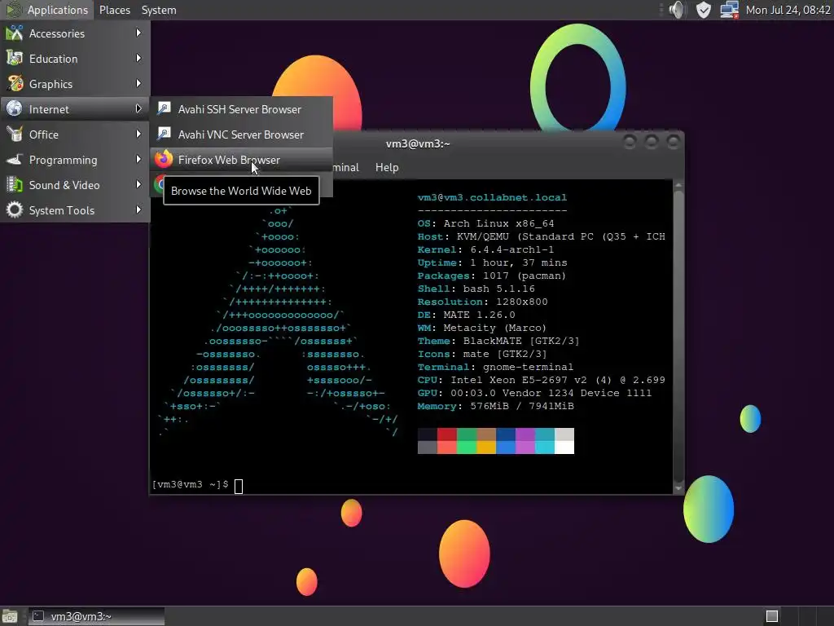Click the System Tools gear icon
This screenshot has width=834, height=626.
pos(15,210)
